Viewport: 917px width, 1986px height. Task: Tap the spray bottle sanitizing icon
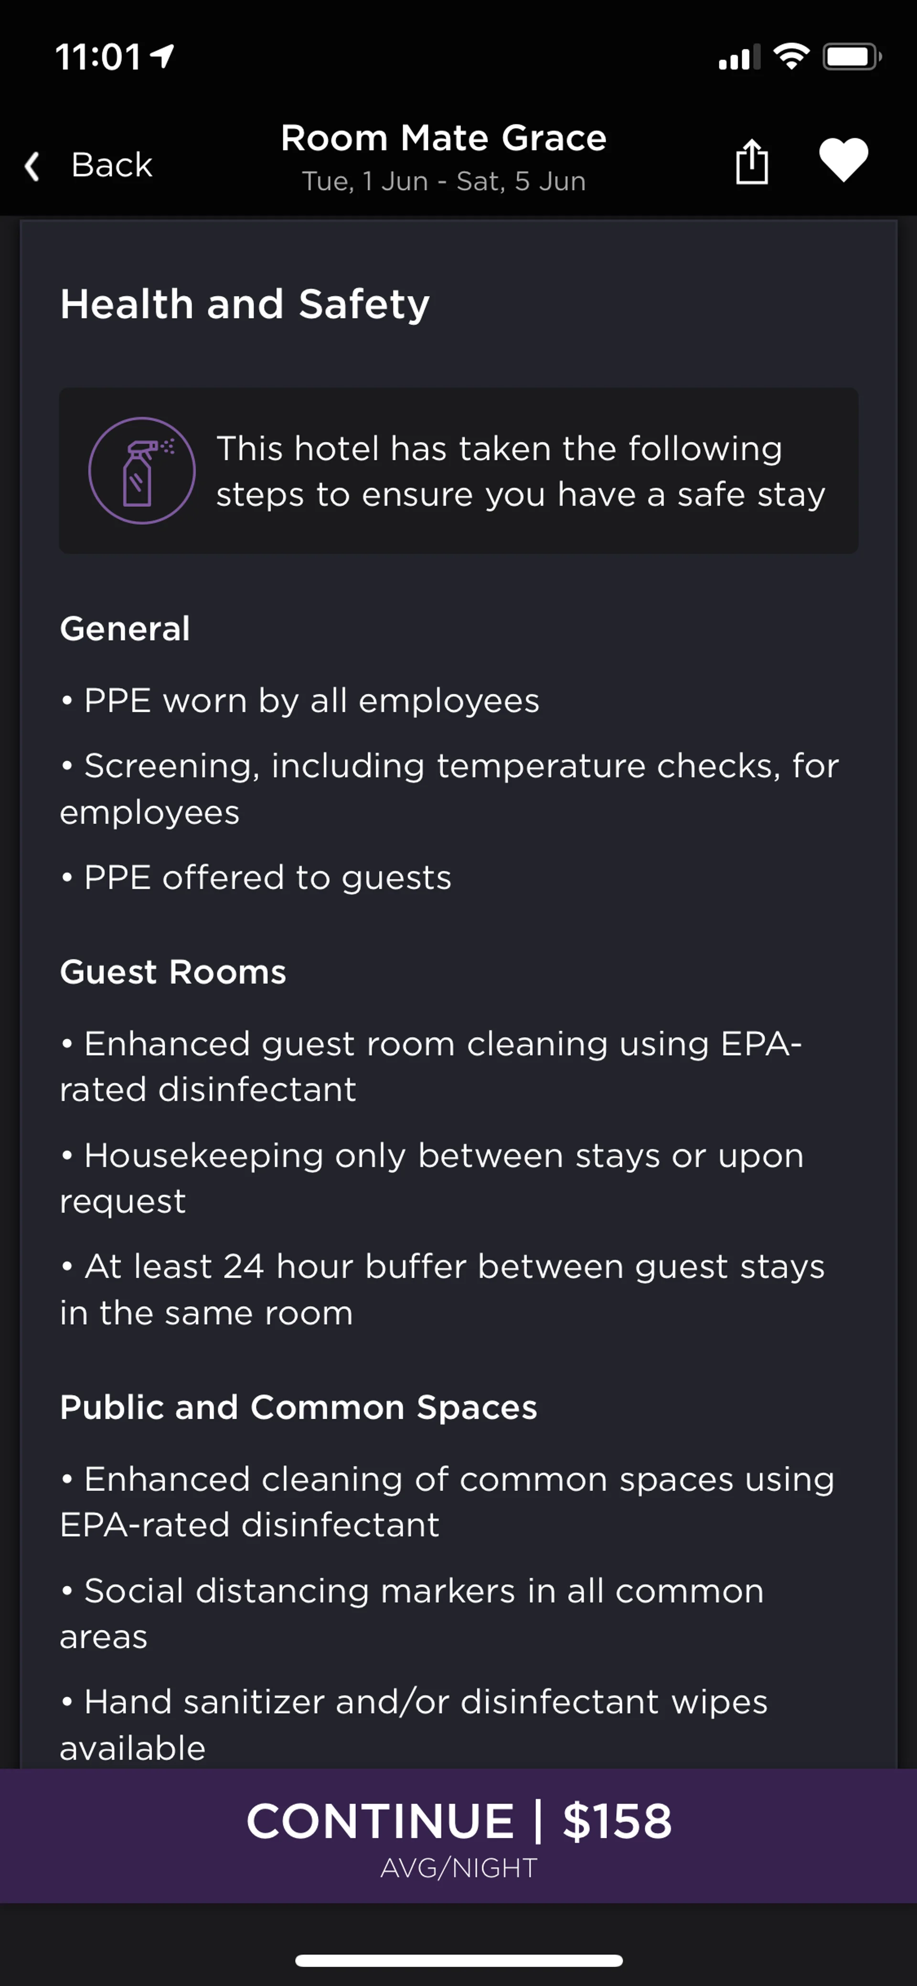click(142, 470)
